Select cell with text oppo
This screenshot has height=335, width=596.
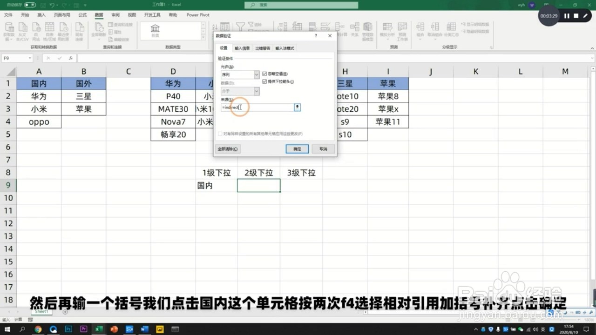click(x=39, y=122)
